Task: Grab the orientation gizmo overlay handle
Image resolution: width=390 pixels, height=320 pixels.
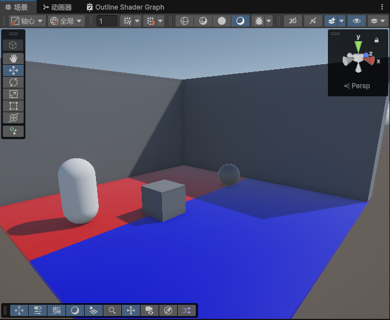Action: click(335, 33)
